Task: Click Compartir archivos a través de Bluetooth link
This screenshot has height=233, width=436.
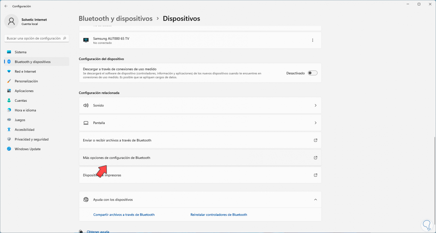Action: tap(124, 215)
